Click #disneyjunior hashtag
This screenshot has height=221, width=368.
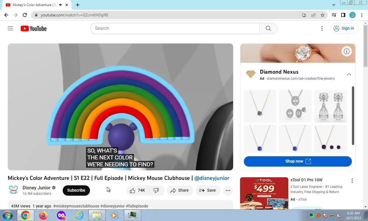tap(112, 206)
